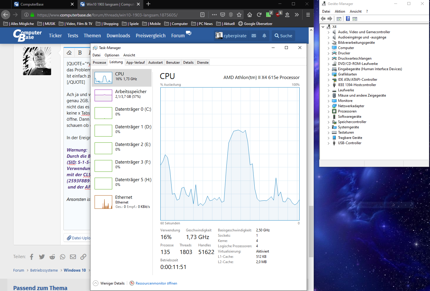Click Geräte-Manager back arrow toolbar icon
Screen dimensions: 430x291
coord(323,19)
